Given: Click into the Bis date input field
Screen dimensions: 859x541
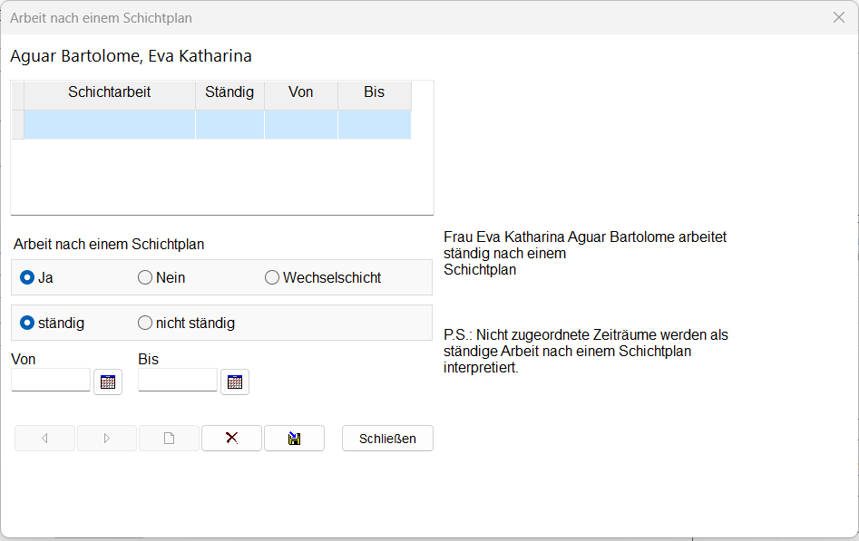Looking at the screenshot, I should (x=178, y=381).
